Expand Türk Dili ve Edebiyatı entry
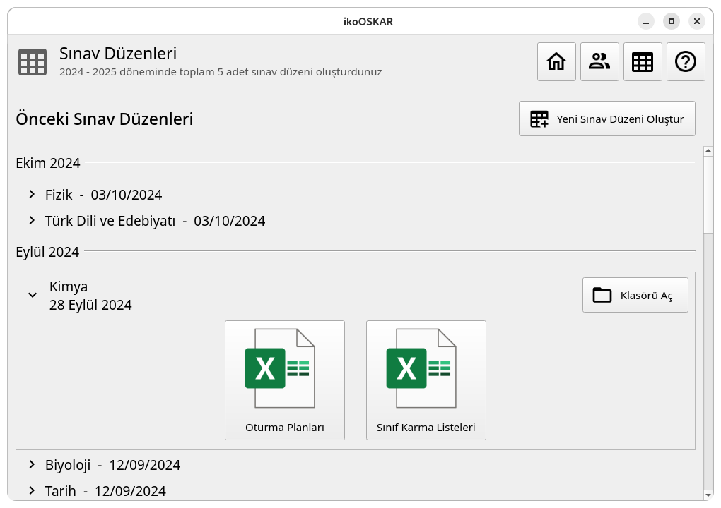The height and width of the screenshot is (508, 721). pos(32,220)
